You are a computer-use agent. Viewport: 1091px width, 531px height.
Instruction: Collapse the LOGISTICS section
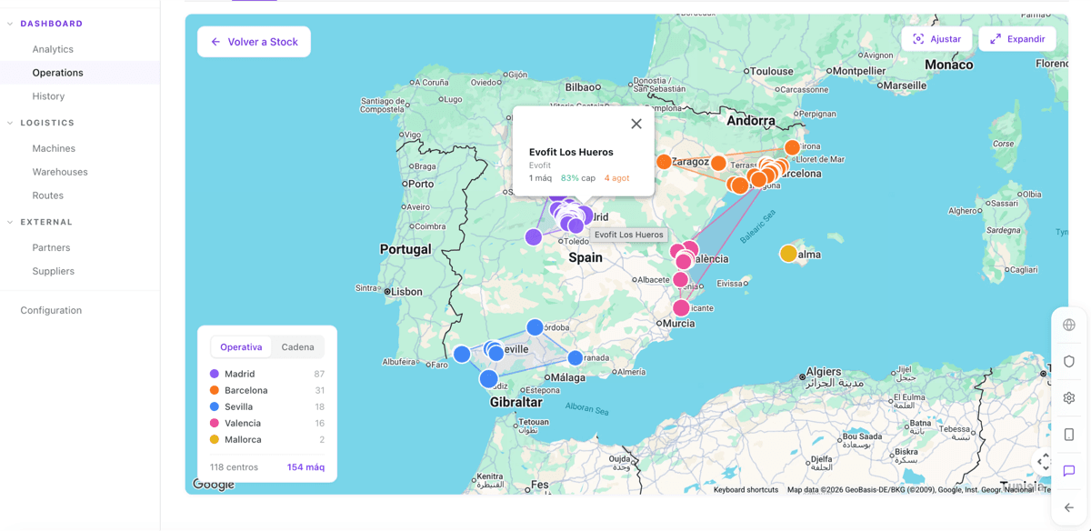tap(10, 123)
